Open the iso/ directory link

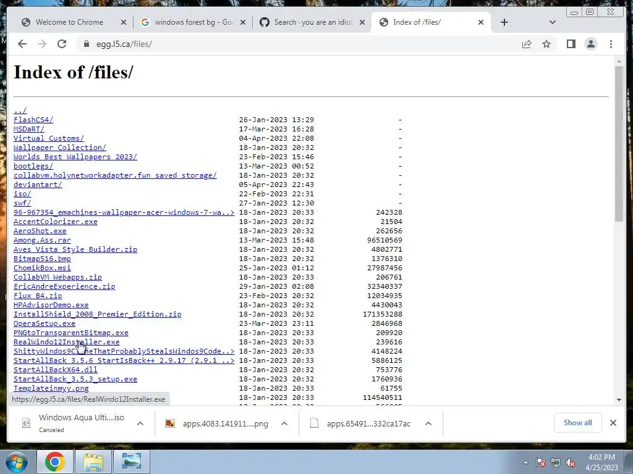tap(22, 194)
